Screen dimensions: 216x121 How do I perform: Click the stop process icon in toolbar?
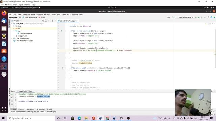coord(205,17)
